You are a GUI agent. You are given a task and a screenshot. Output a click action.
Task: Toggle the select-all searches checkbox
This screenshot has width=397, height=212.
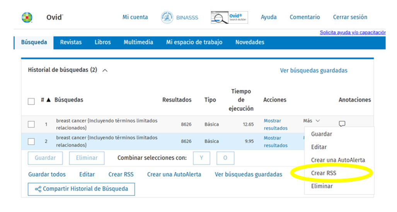[x=31, y=101]
